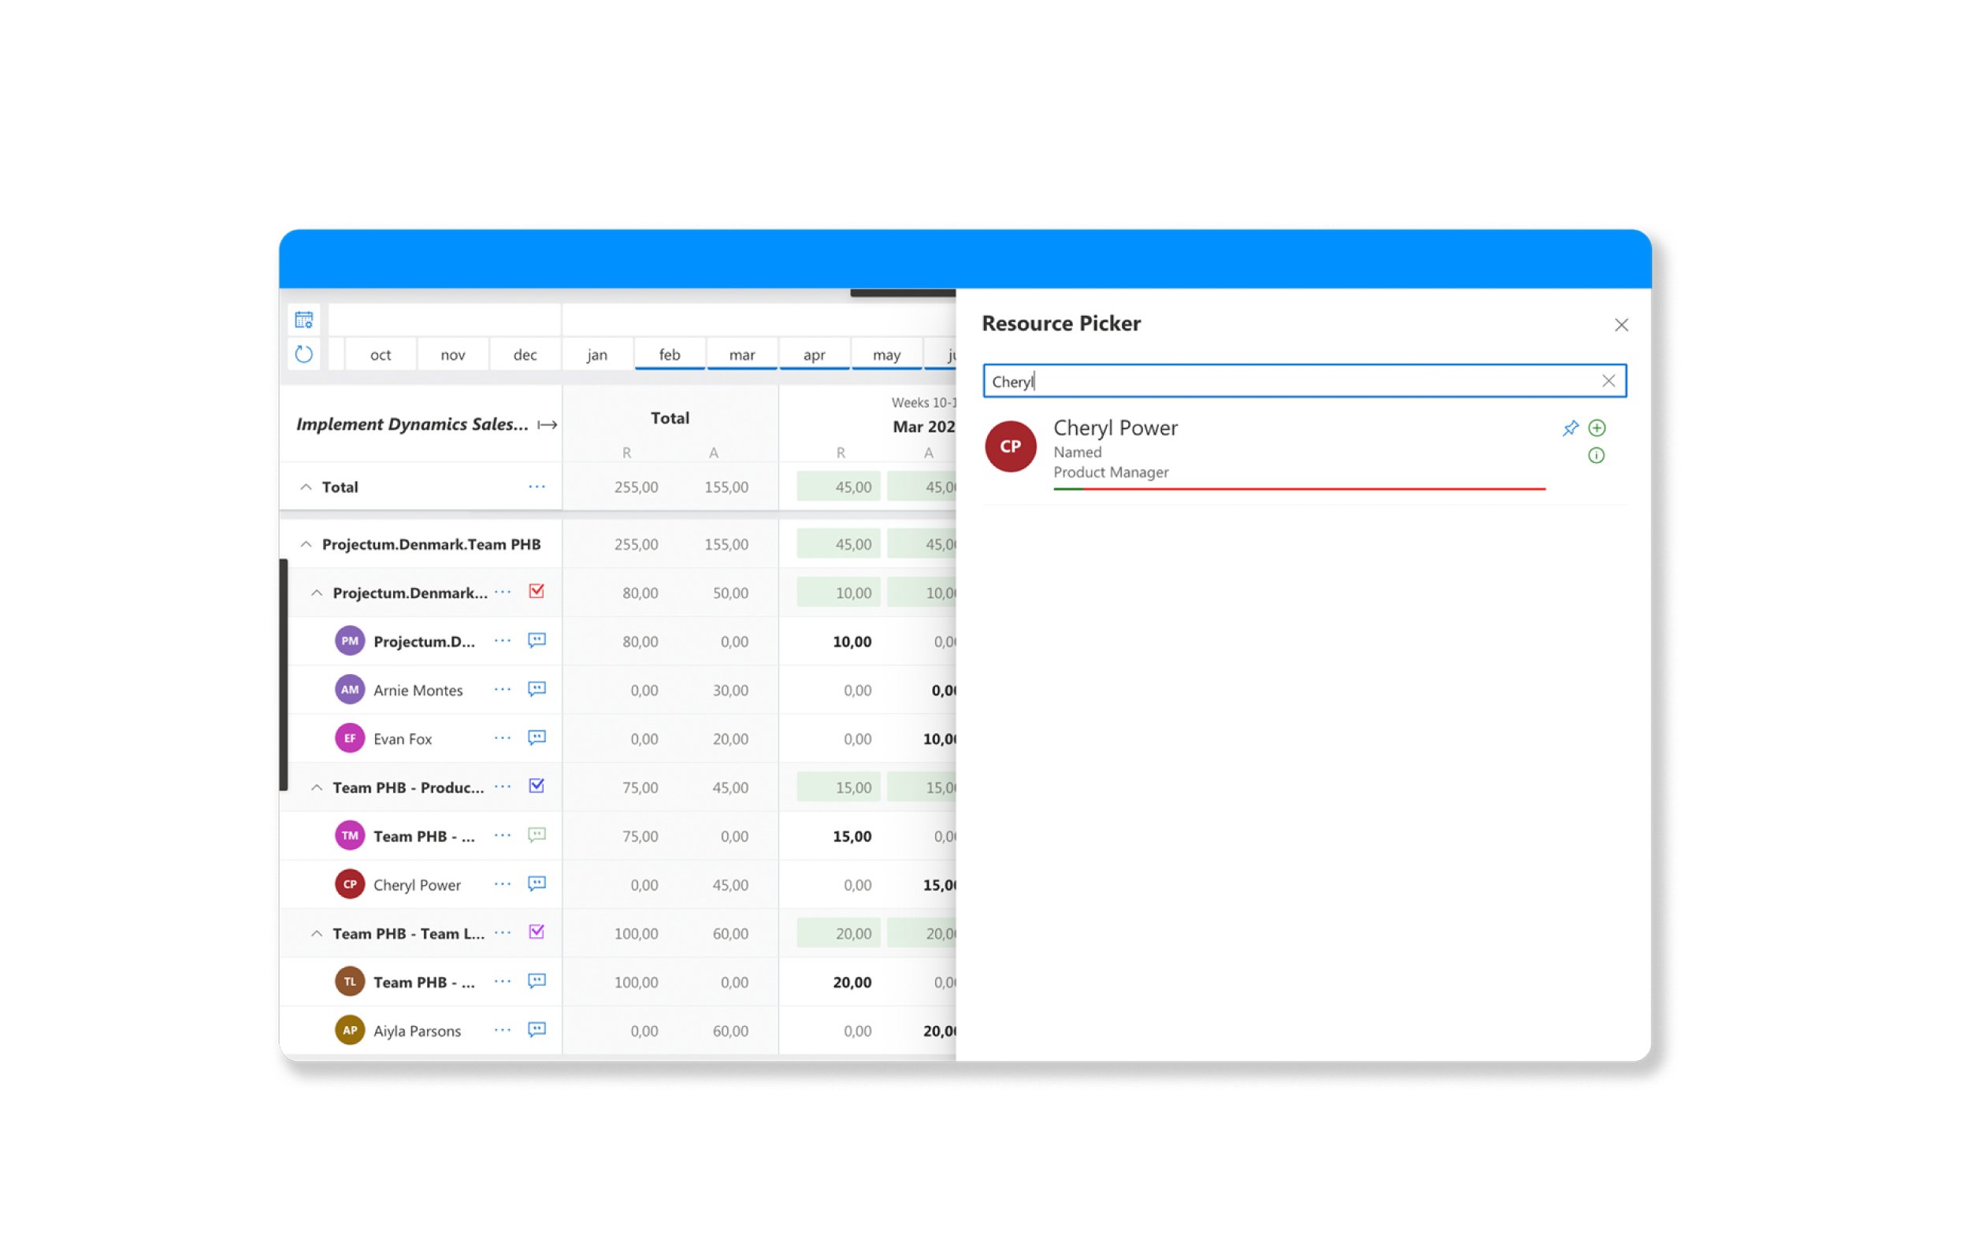The image size is (1975, 1260).
Task: Collapse Projectum.Denmark.Team PHB group
Action: (x=306, y=544)
